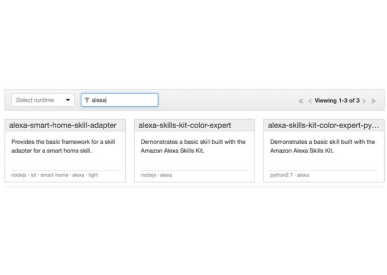Jump to the last page of results
The image size is (387, 275).
(x=373, y=101)
